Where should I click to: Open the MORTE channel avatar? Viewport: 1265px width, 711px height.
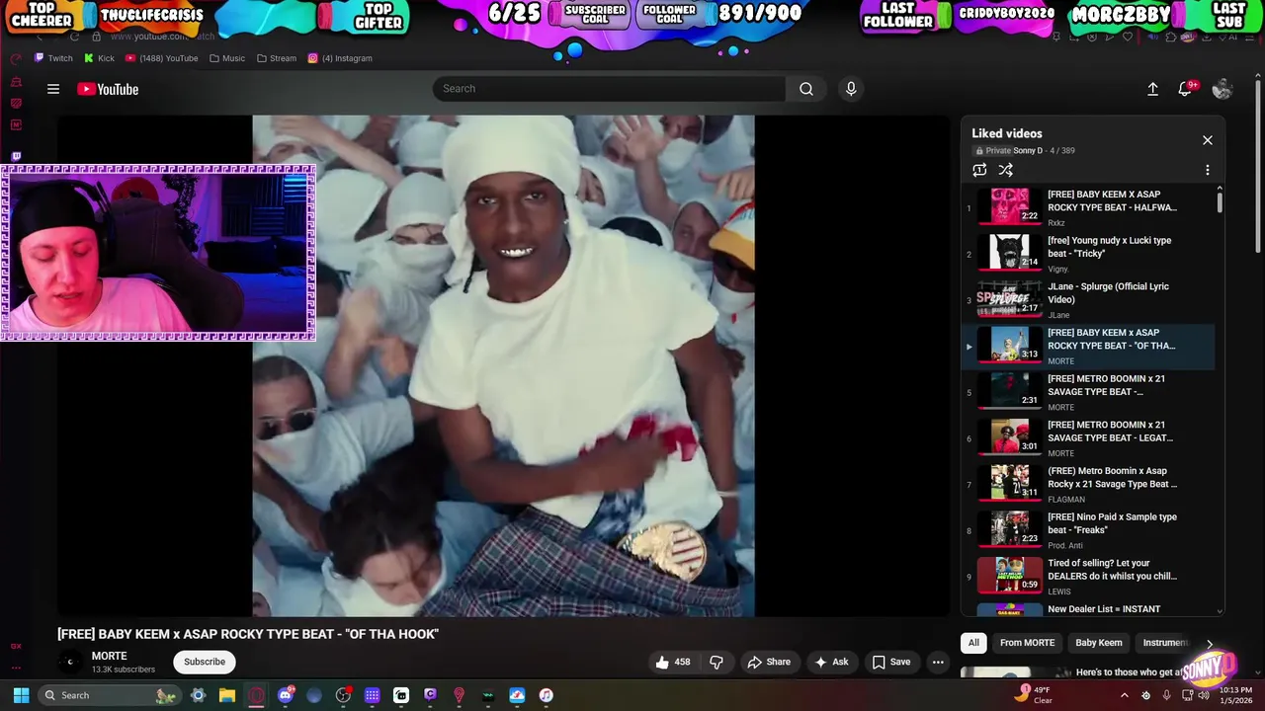coord(69,662)
